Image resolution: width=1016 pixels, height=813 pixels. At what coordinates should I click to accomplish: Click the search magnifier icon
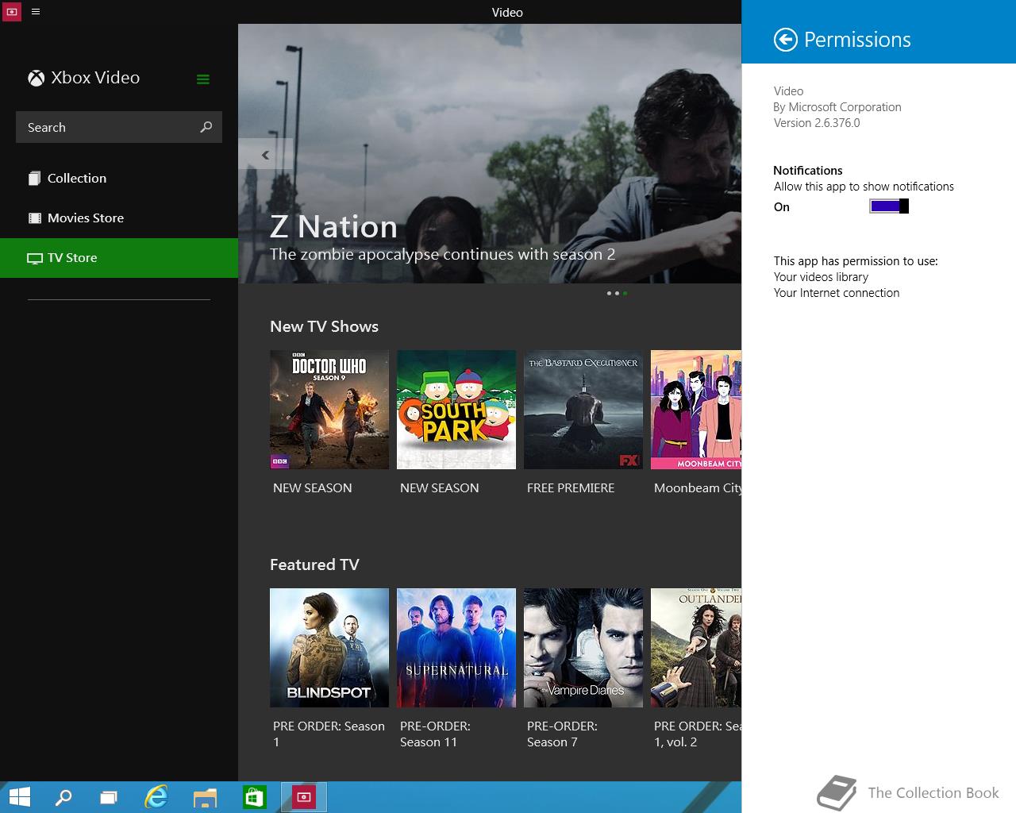(x=206, y=127)
